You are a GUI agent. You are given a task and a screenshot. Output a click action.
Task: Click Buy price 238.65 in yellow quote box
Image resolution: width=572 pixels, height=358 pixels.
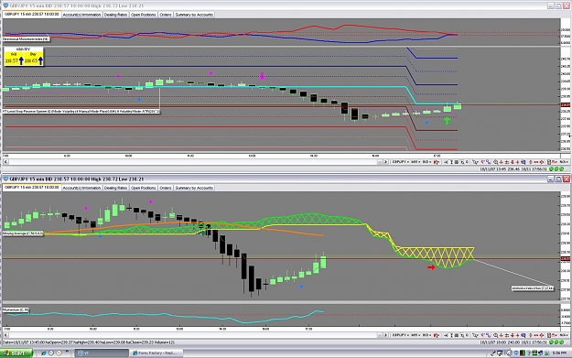click(31, 61)
